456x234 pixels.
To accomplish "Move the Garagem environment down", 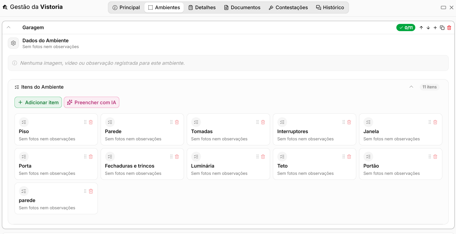I will (x=428, y=28).
